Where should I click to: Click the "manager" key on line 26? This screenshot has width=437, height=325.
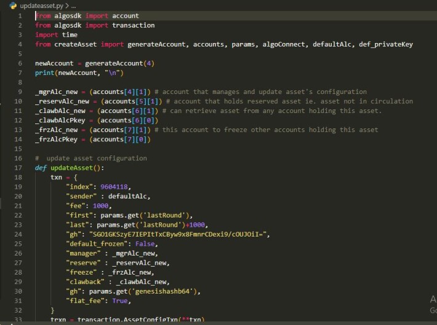coord(83,253)
